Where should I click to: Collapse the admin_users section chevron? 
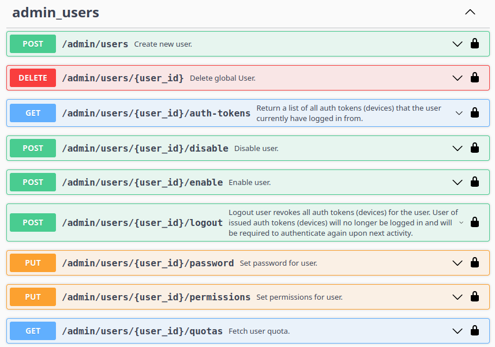pyautogui.click(x=470, y=12)
